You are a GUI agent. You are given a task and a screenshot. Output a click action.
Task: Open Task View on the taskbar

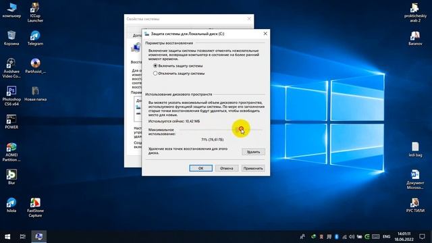coord(22,236)
